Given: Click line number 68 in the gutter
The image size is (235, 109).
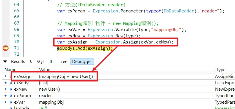Looking at the screenshot, I should tap(17, 29).
